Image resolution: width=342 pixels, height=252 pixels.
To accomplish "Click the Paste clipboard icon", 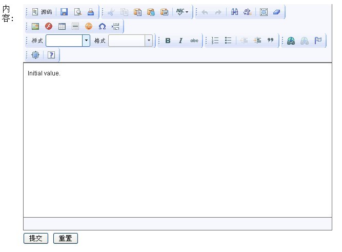I will pos(137,12).
